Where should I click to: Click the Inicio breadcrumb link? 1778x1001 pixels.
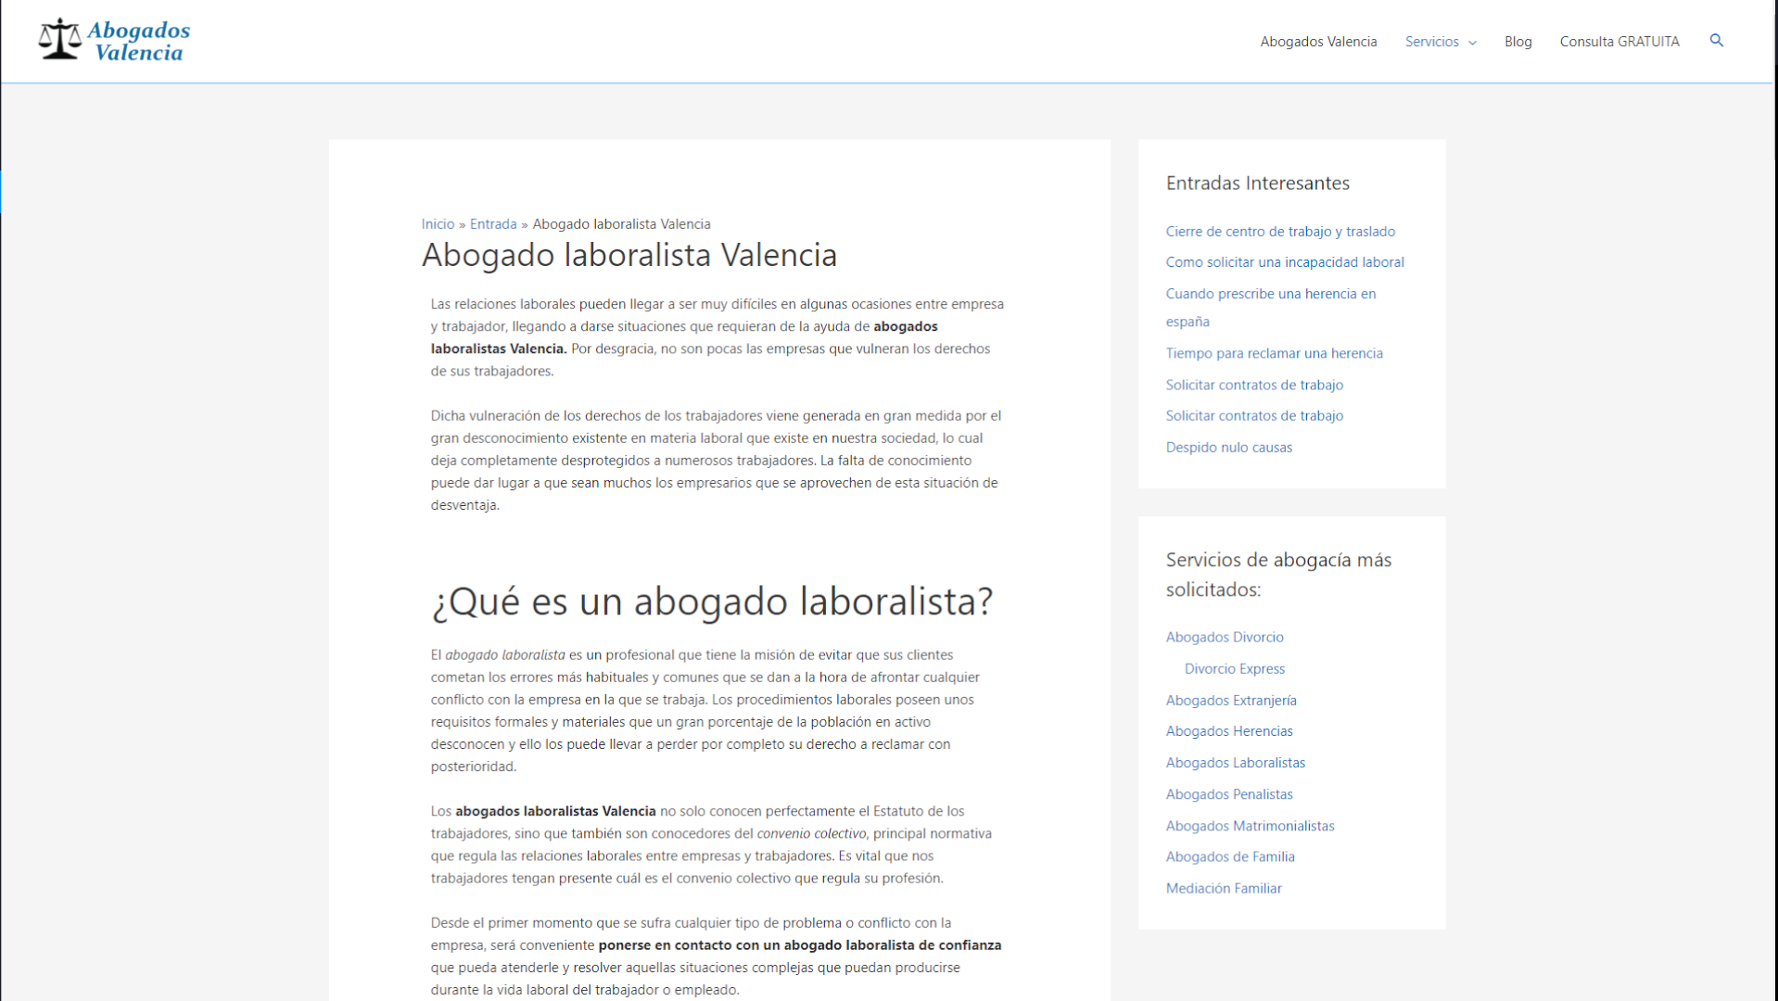[438, 224]
